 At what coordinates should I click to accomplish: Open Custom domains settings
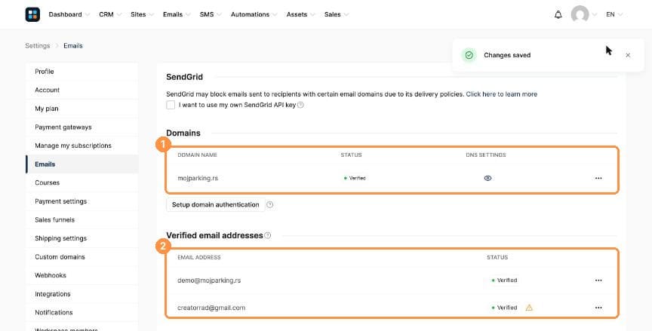(82, 257)
